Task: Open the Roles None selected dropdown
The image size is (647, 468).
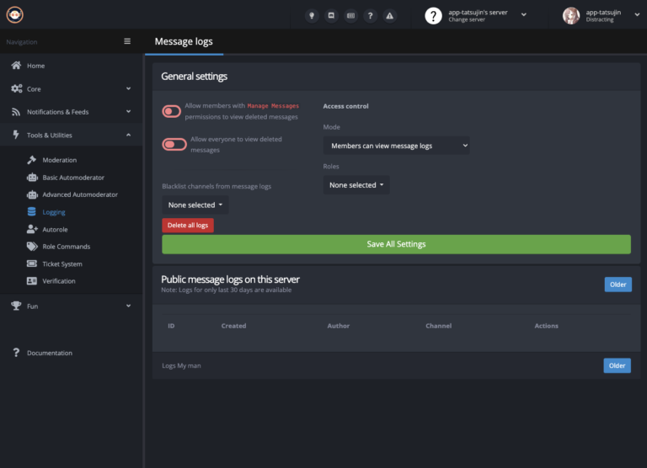Action: click(356, 185)
